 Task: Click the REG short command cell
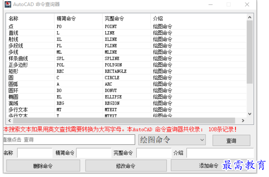click(60, 103)
